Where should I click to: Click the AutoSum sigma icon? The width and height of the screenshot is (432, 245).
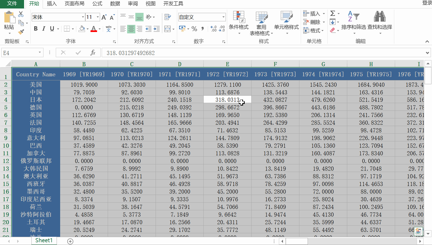332,13
